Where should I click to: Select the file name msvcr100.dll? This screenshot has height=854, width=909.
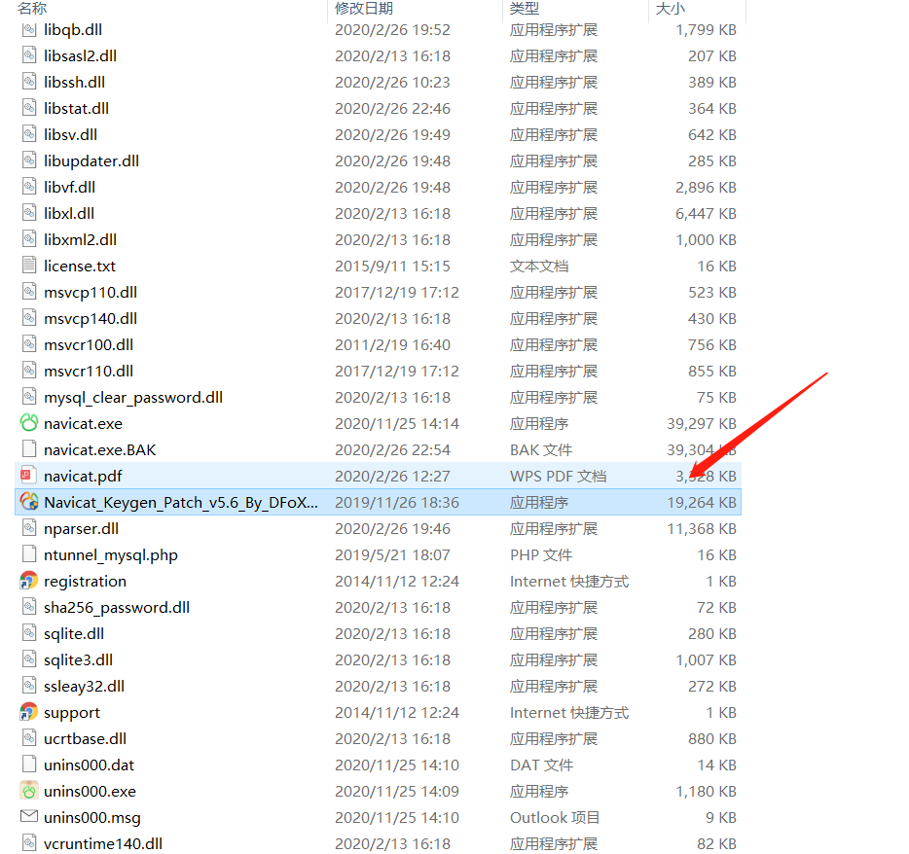(89, 344)
